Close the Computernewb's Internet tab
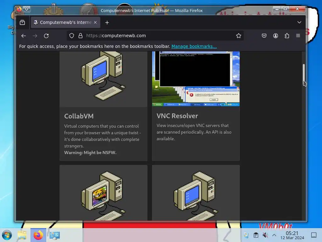Image resolution: width=322 pixels, height=242 pixels. click(95, 22)
